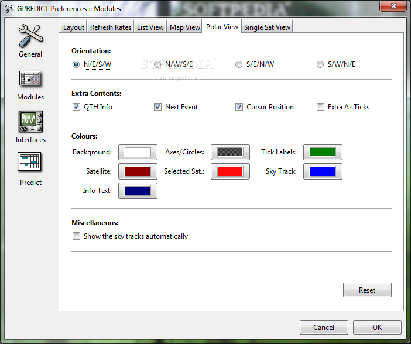The height and width of the screenshot is (344, 411).
Task: Click the Reset button
Action: 367,290
